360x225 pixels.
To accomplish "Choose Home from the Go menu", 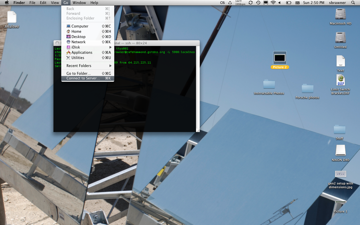I will [88, 31].
